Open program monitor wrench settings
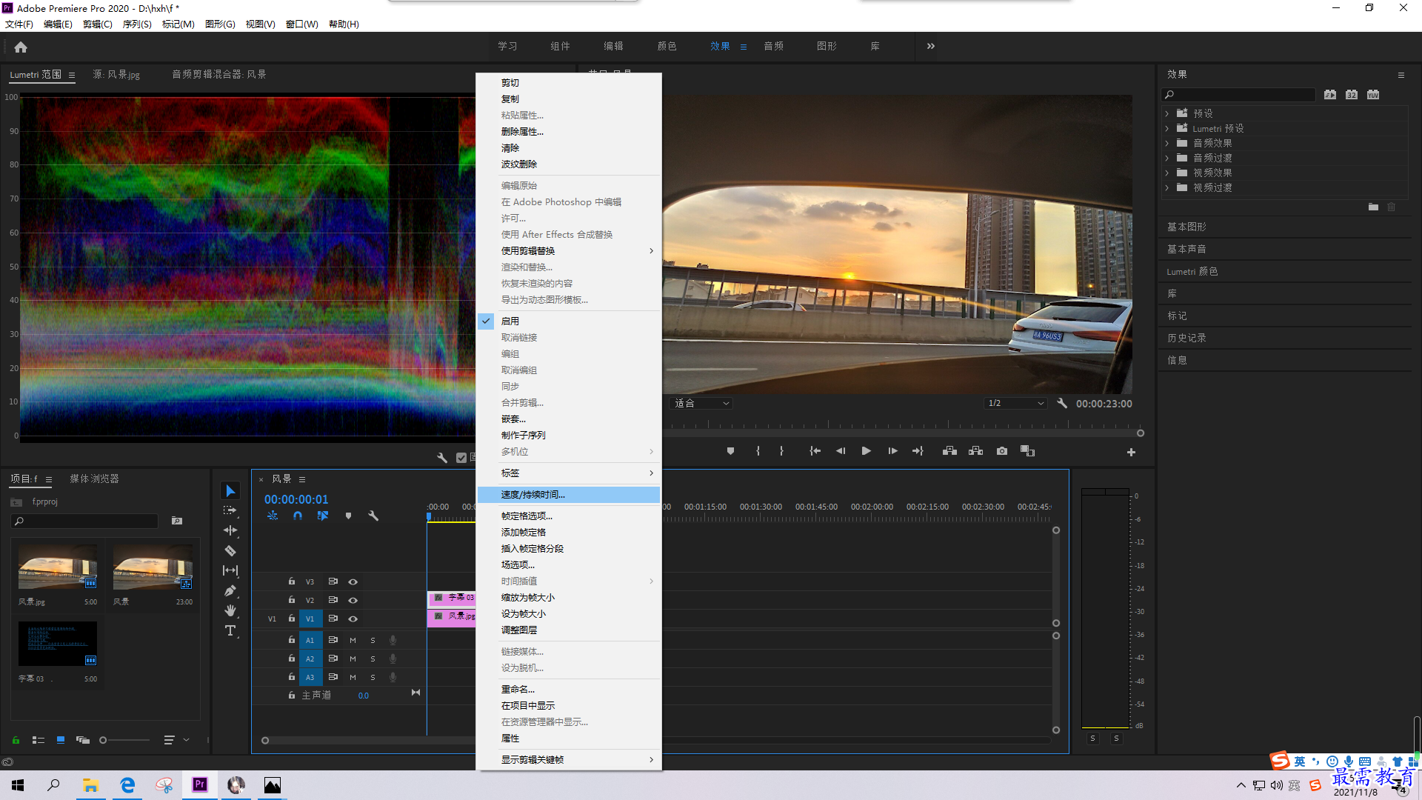The image size is (1422, 800). pyautogui.click(x=1062, y=404)
